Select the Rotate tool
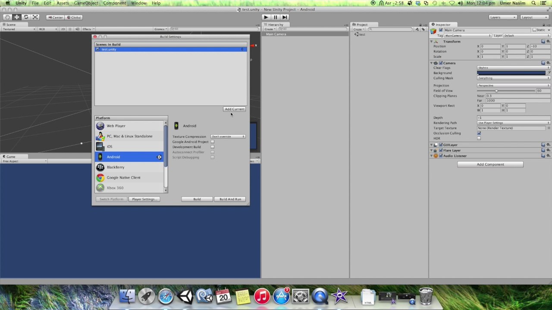This screenshot has height=310, width=552. [26, 17]
